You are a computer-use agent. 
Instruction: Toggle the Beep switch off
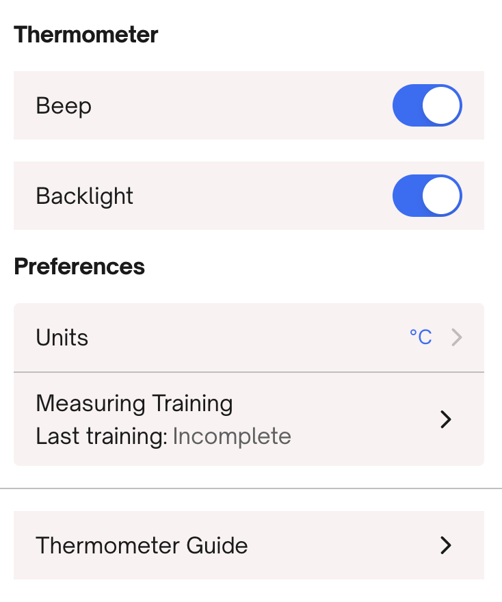(427, 106)
